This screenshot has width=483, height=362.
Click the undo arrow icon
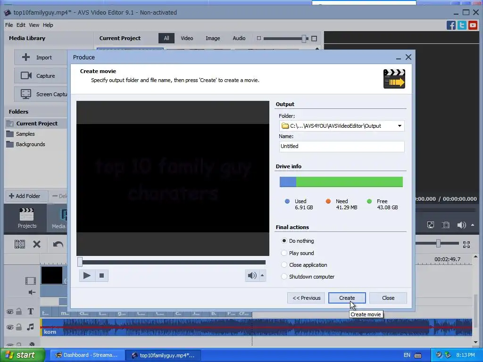[58, 245]
